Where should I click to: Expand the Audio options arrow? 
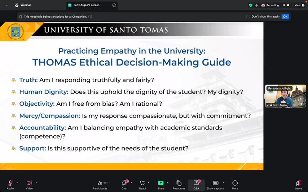coord(17,183)
